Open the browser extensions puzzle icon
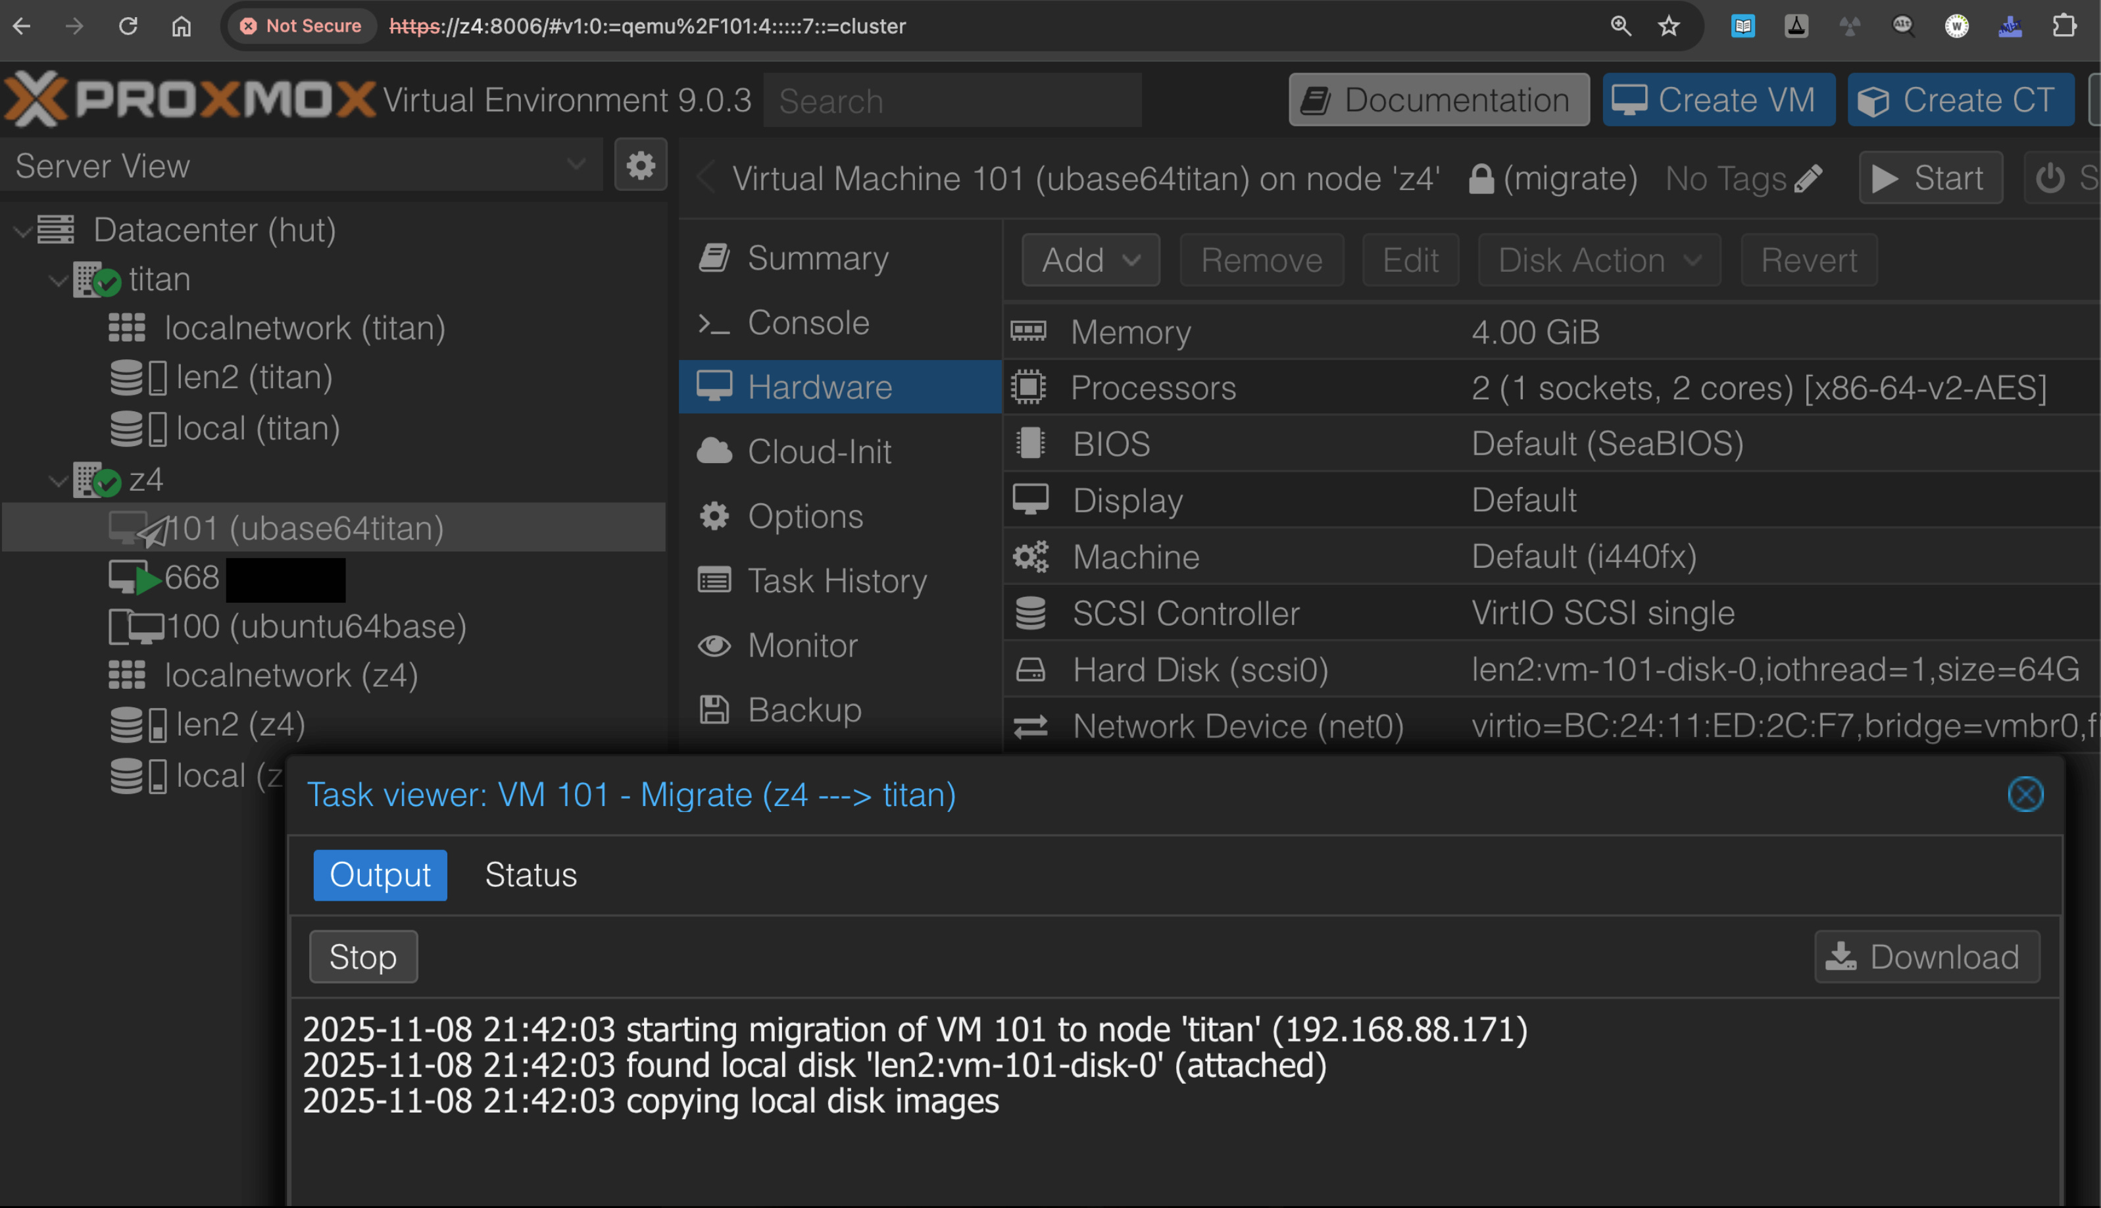 coord(2064,26)
